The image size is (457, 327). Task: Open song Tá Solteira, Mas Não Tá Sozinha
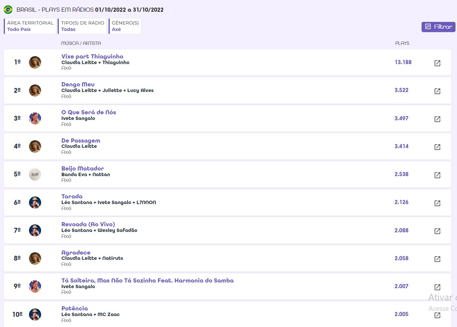(147, 281)
